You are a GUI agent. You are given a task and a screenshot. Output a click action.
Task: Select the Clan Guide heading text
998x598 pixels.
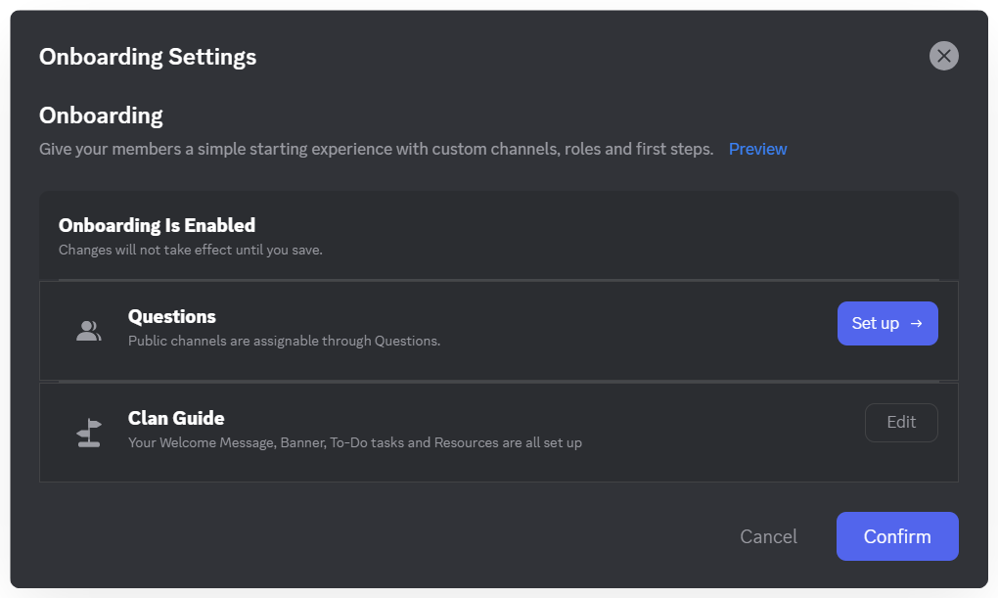[x=176, y=418]
